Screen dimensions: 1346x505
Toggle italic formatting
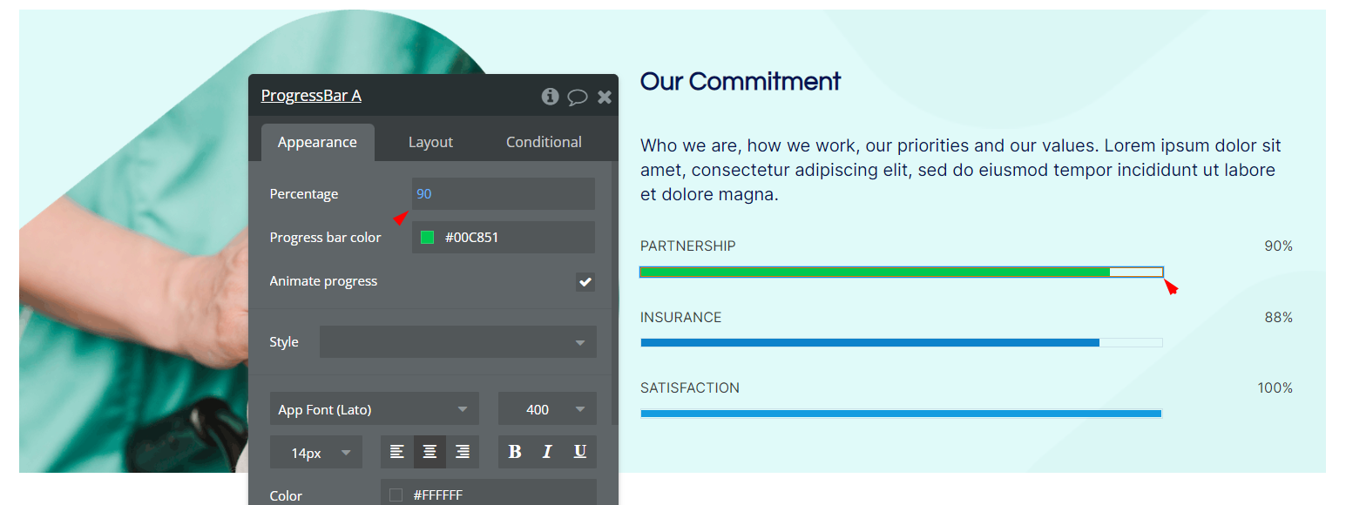(x=547, y=452)
